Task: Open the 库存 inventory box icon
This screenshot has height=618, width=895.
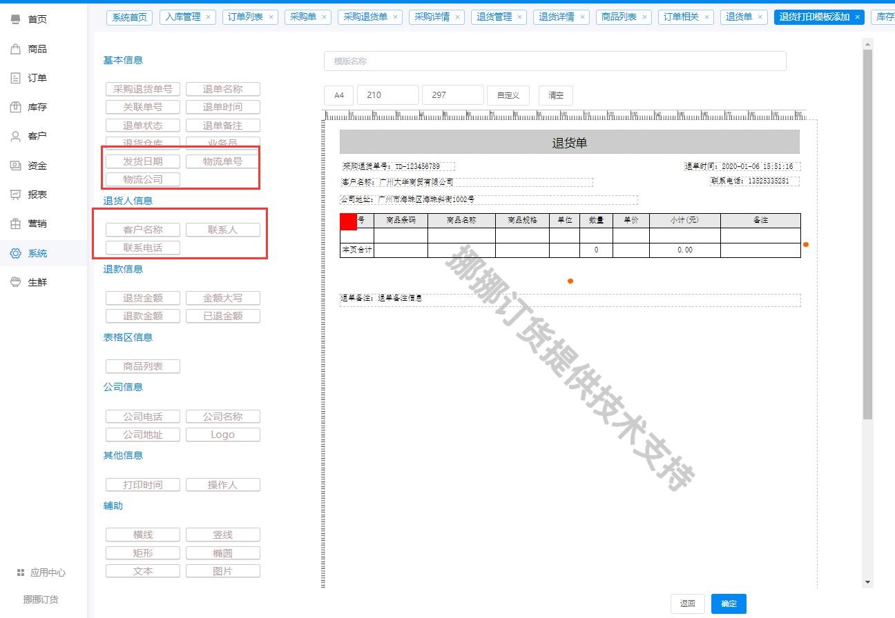Action: 15,107
